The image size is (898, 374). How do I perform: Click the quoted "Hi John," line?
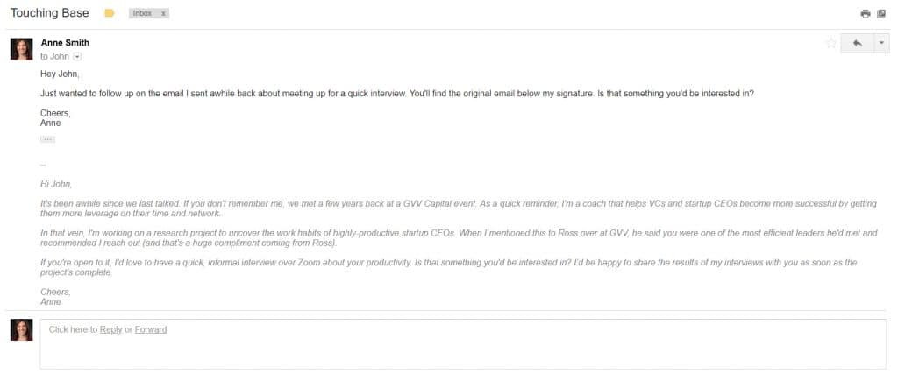pyautogui.click(x=56, y=184)
